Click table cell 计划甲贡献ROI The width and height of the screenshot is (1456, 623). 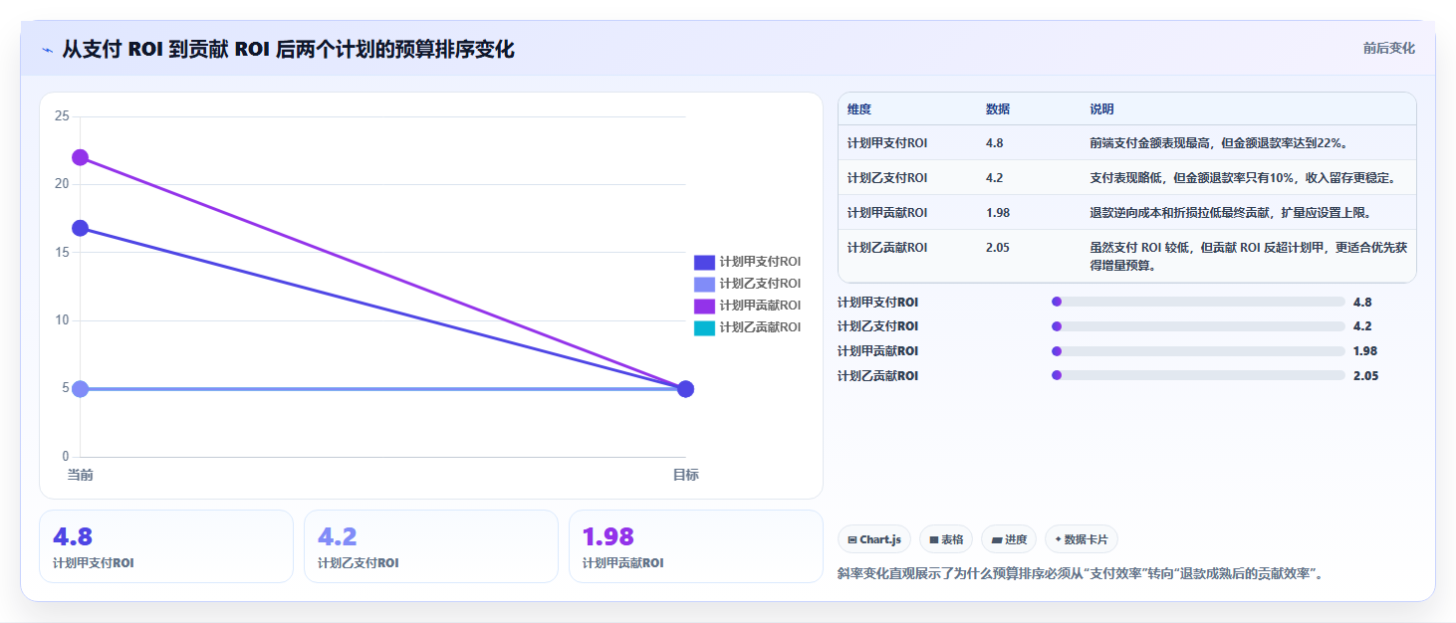click(x=887, y=213)
